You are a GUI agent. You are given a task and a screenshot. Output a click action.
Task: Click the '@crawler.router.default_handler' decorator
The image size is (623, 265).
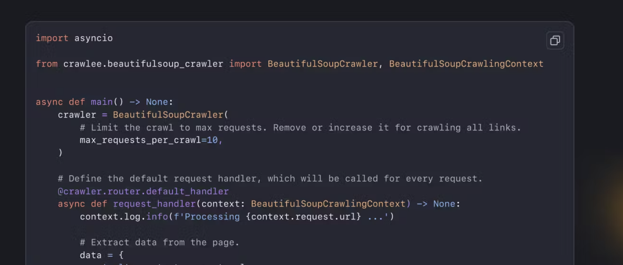coord(143,191)
